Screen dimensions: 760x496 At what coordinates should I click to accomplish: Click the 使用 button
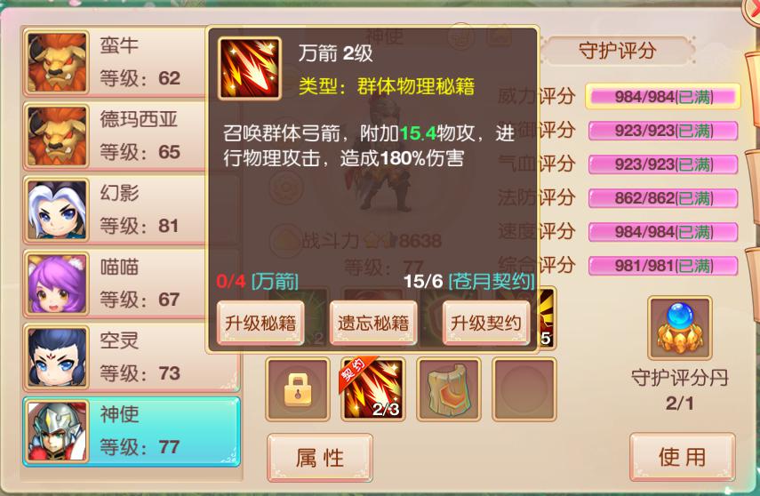tap(683, 457)
